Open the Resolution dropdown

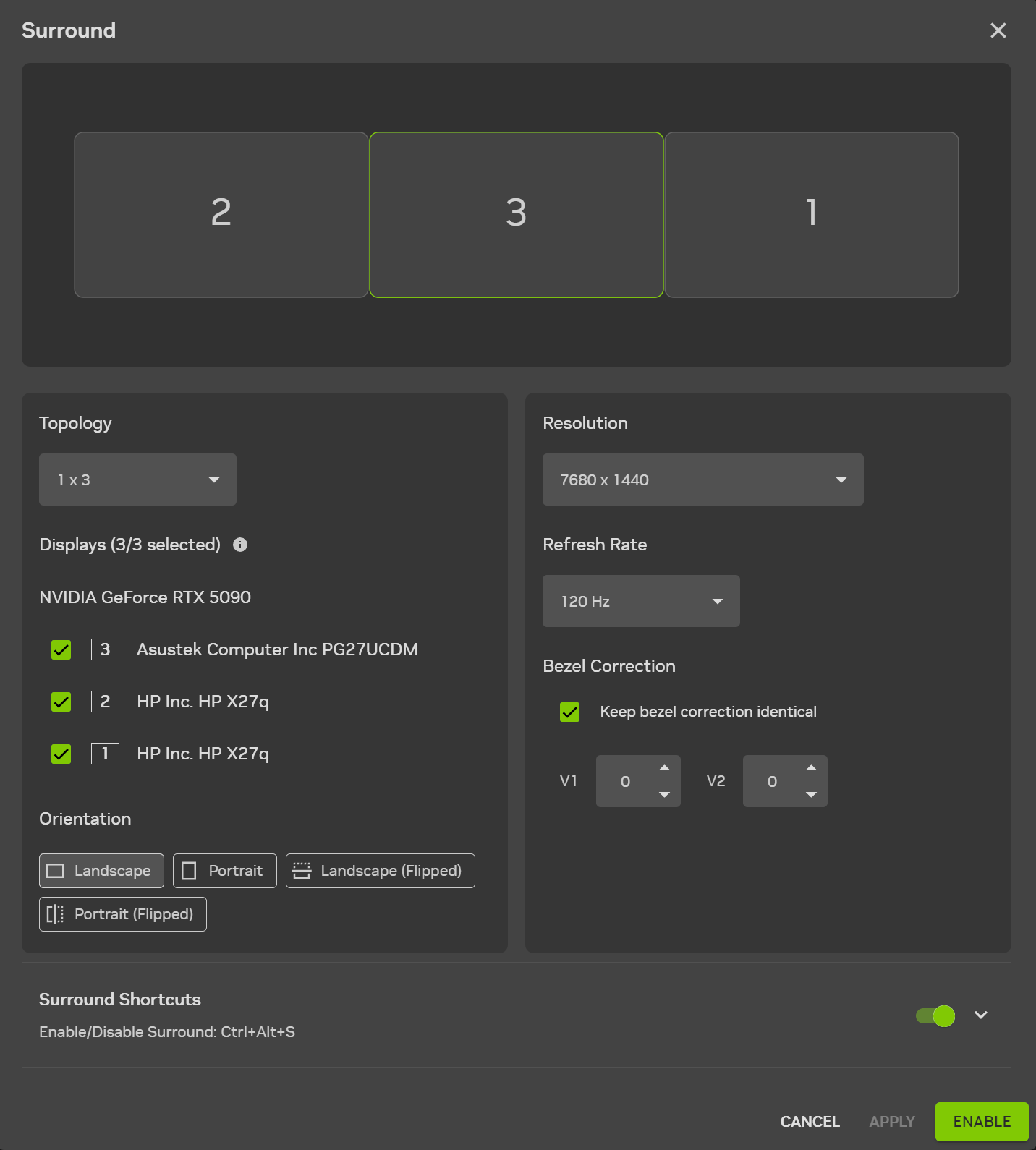[x=702, y=480]
